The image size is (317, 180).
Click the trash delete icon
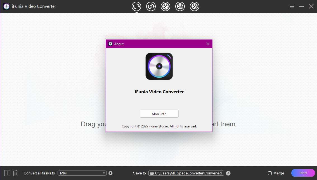click(16, 173)
